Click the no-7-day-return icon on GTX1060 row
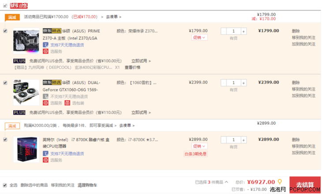This screenshot has height=194, width=322. tap(45, 97)
